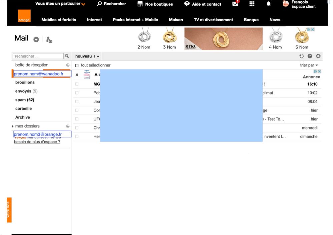Click the notification bell icon
The height and width of the screenshot is (235, 333).
(x=268, y=4)
